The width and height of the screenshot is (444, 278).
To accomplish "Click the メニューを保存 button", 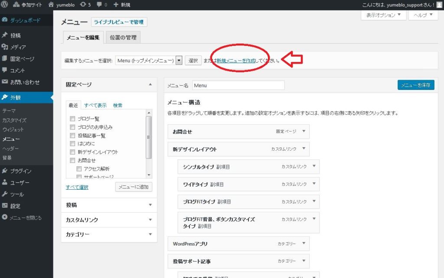I will (416, 85).
